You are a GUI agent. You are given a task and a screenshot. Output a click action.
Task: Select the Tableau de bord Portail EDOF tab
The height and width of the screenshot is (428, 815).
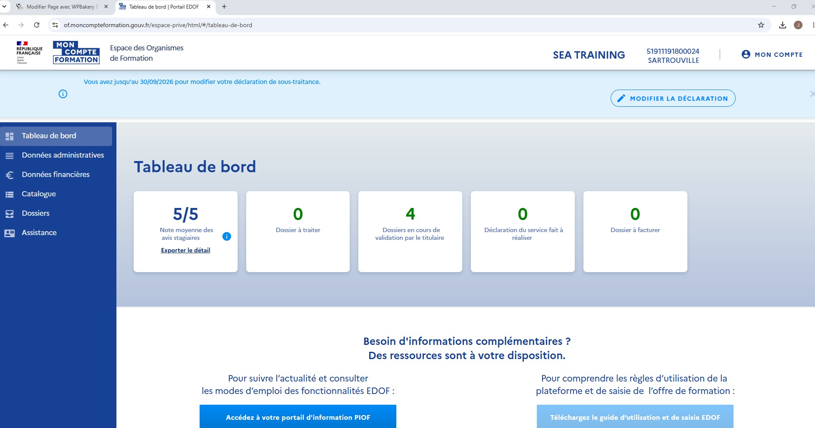point(165,7)
